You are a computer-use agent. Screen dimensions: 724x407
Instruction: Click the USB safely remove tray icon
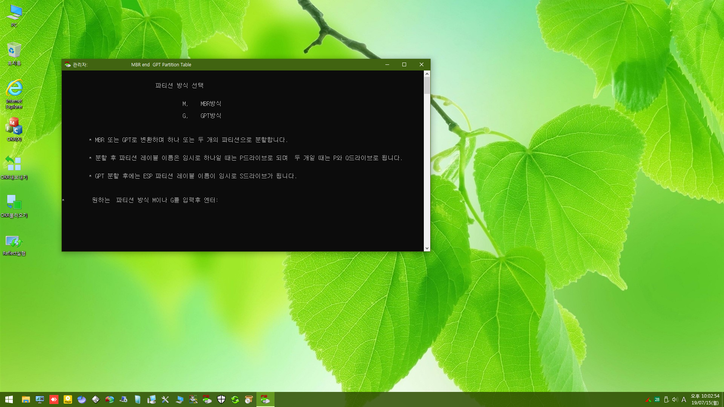pyautogui.click(x=666, y=400)
